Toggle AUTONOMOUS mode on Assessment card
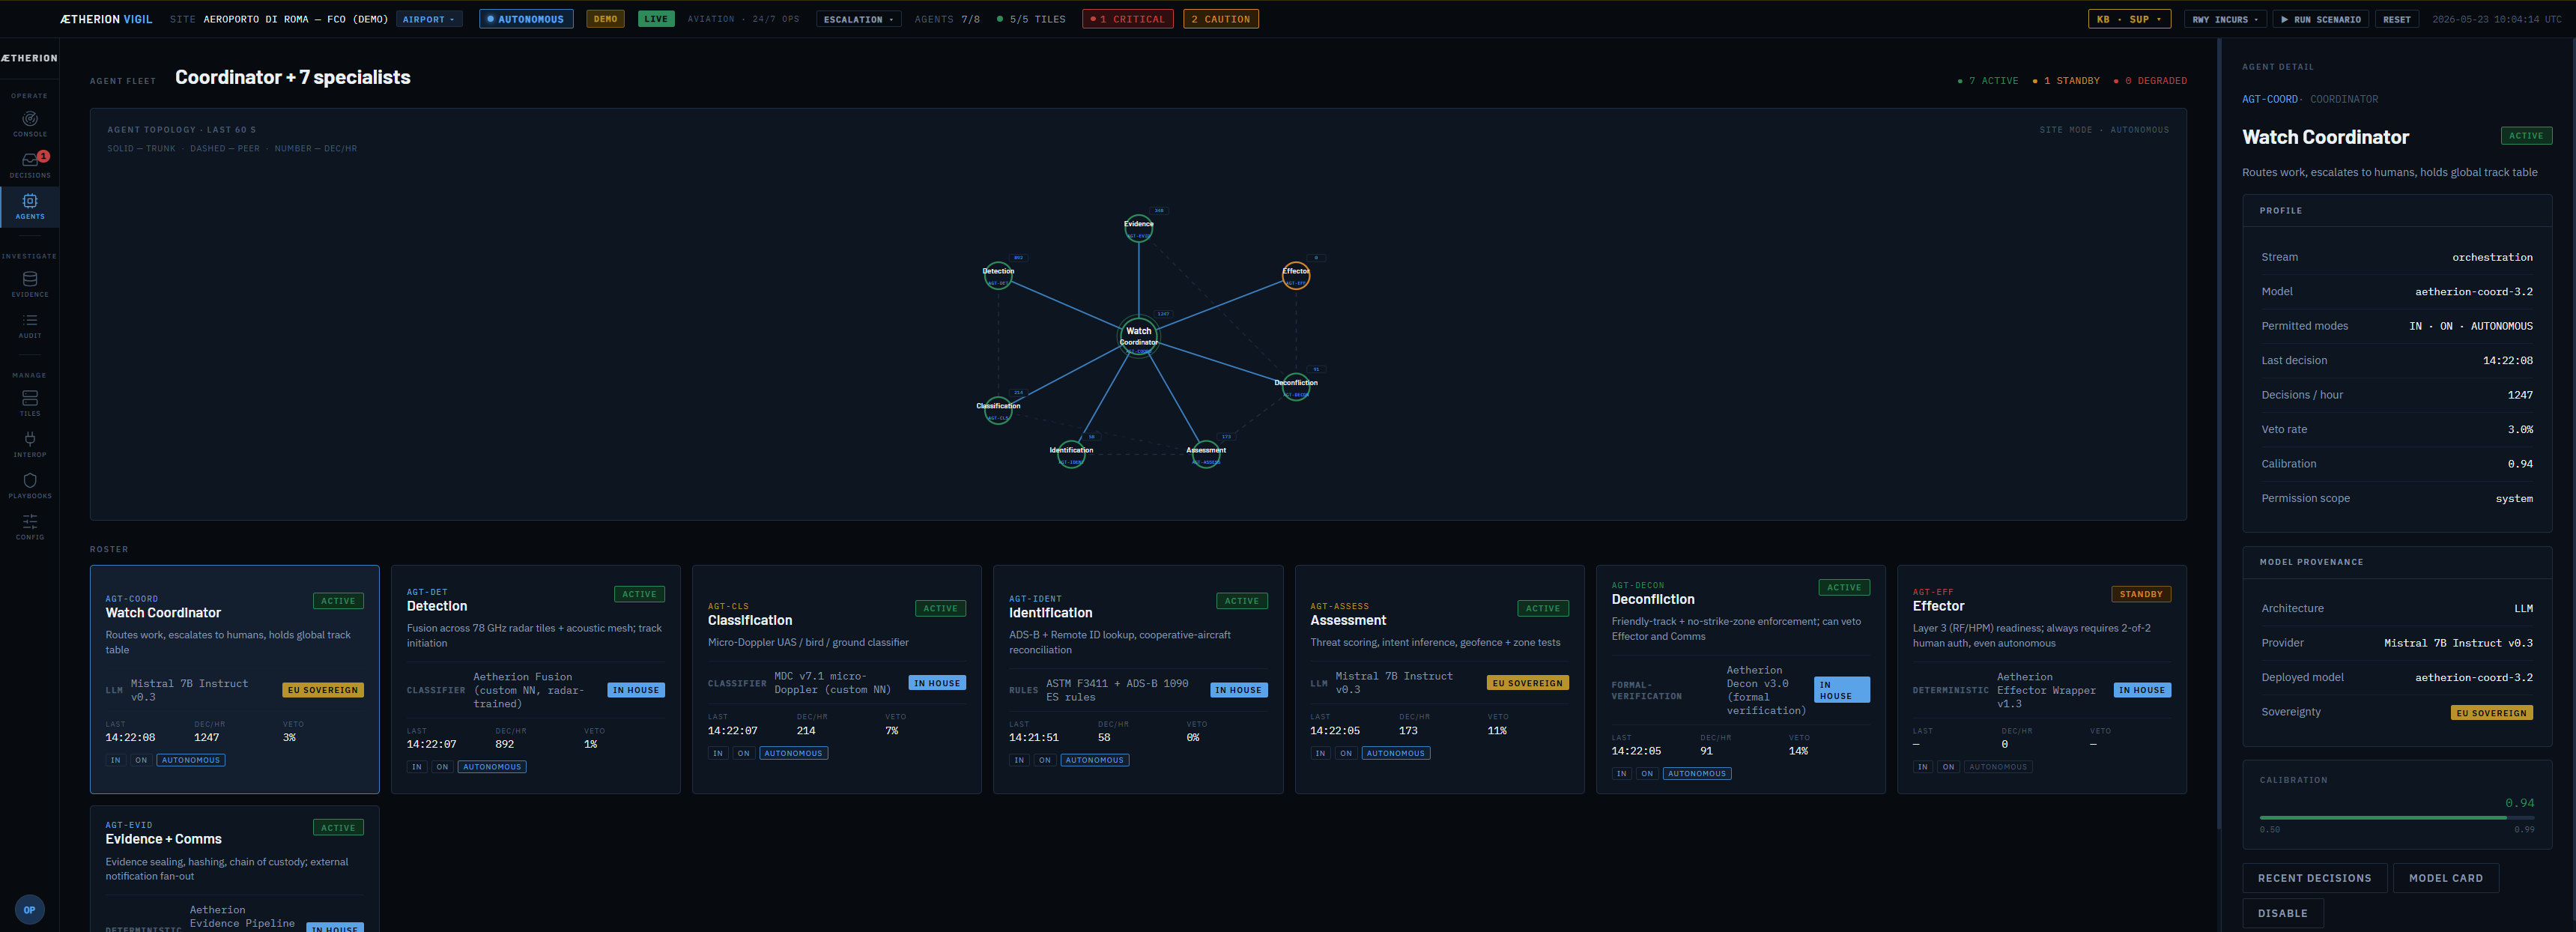The image size is (2576, 932). (x=1395, y=753)
